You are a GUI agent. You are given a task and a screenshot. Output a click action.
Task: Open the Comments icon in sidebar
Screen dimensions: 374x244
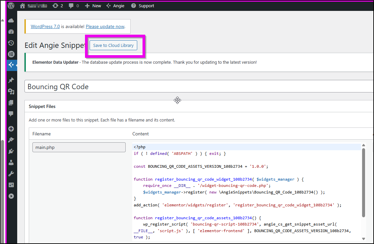(x=11, y=114)
